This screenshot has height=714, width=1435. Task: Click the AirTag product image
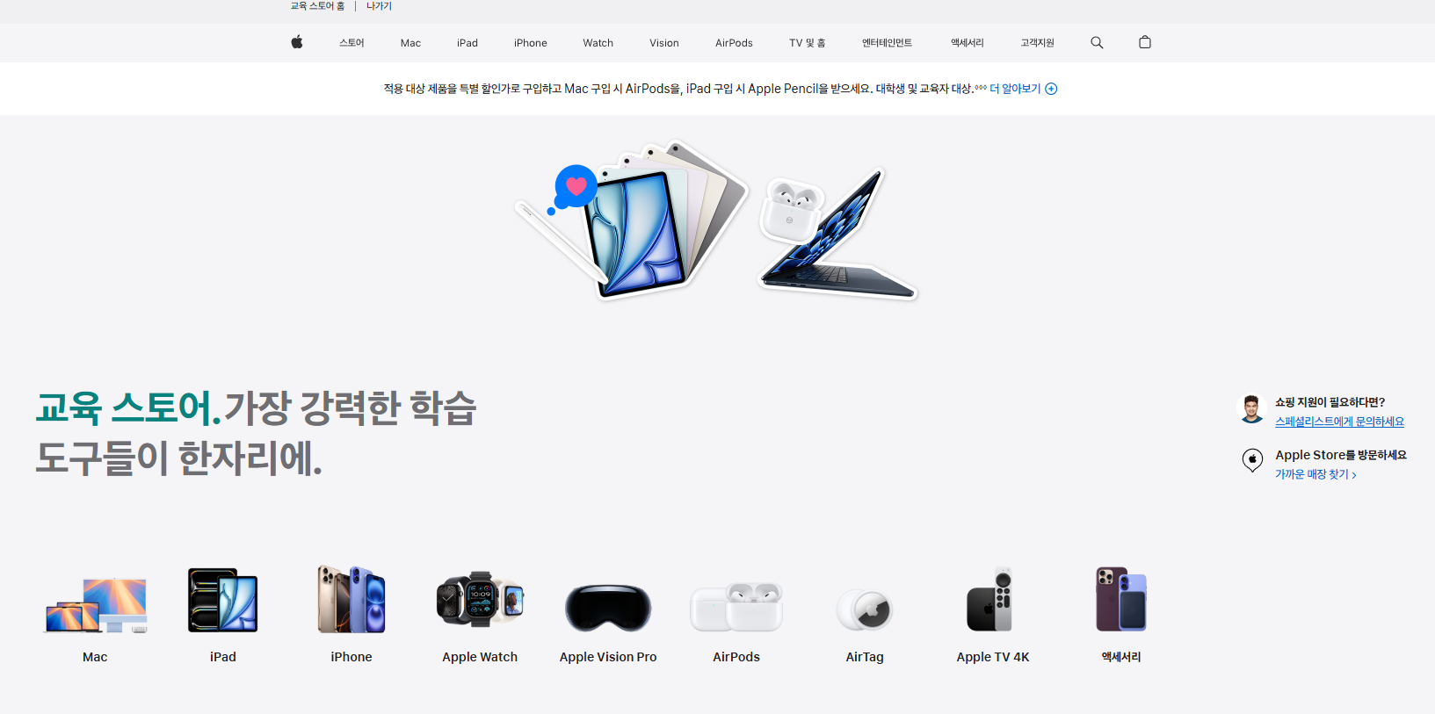pyautogui.click(x=865, y=609)
